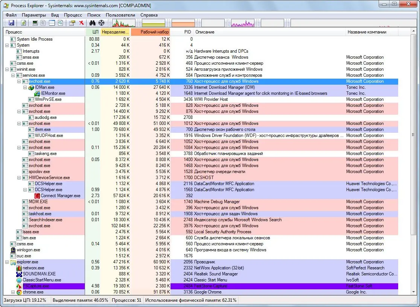Click the crosshair Find Window's Process icon
This screenshot has width=420, height=307.
click(x=101, y=23)
